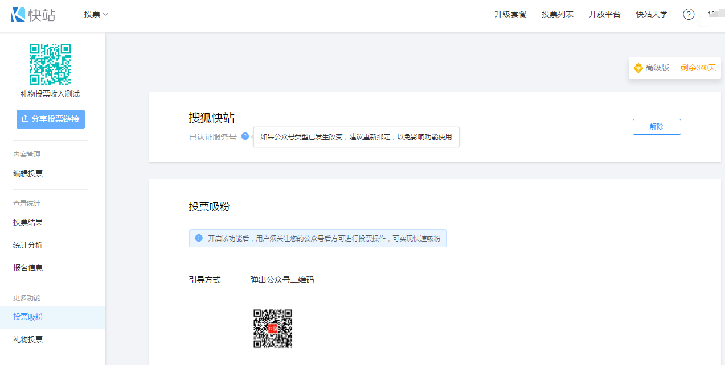Open 统计分析 in sidebar
Screen dimensions: 725x365
(28, 245)
